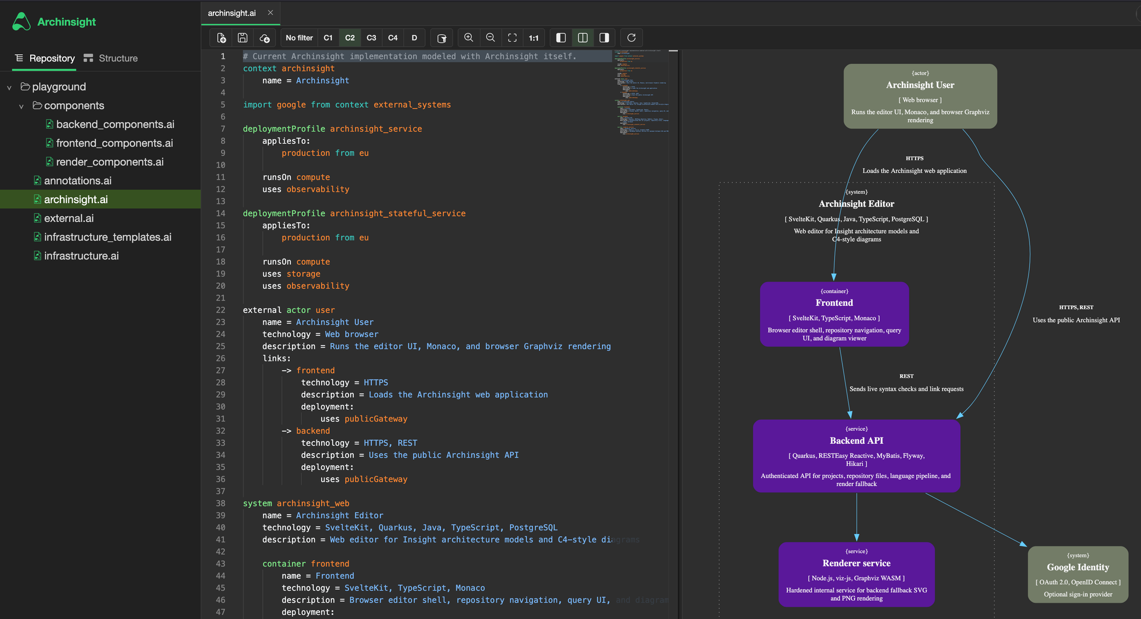Fit the diagram to the screen
The image size is (1141, 619).
(512, 38)
